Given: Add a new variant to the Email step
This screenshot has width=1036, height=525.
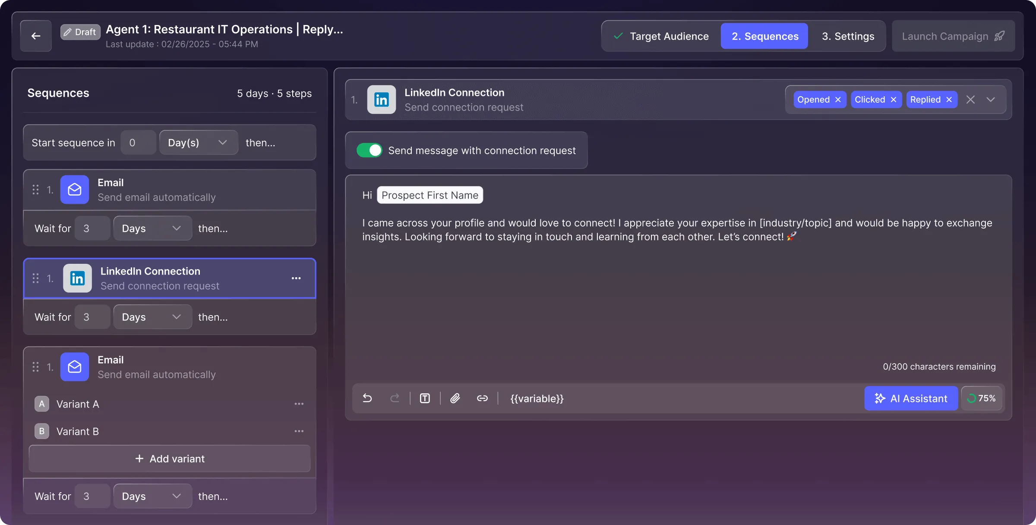Looking at the screenshot, I should (x=169, y=459).
